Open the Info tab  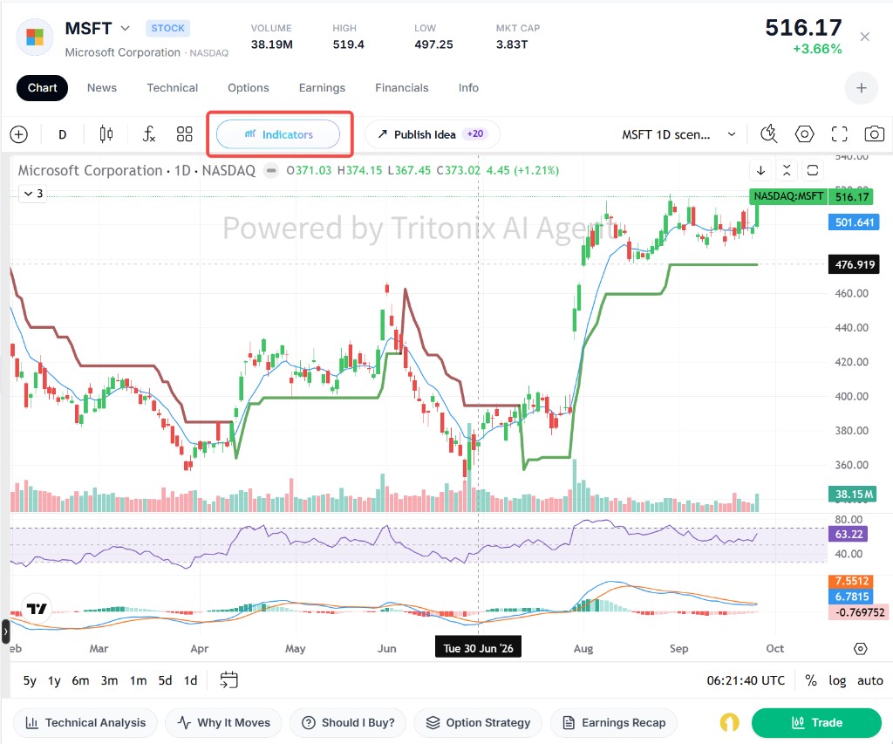point(468,88)
